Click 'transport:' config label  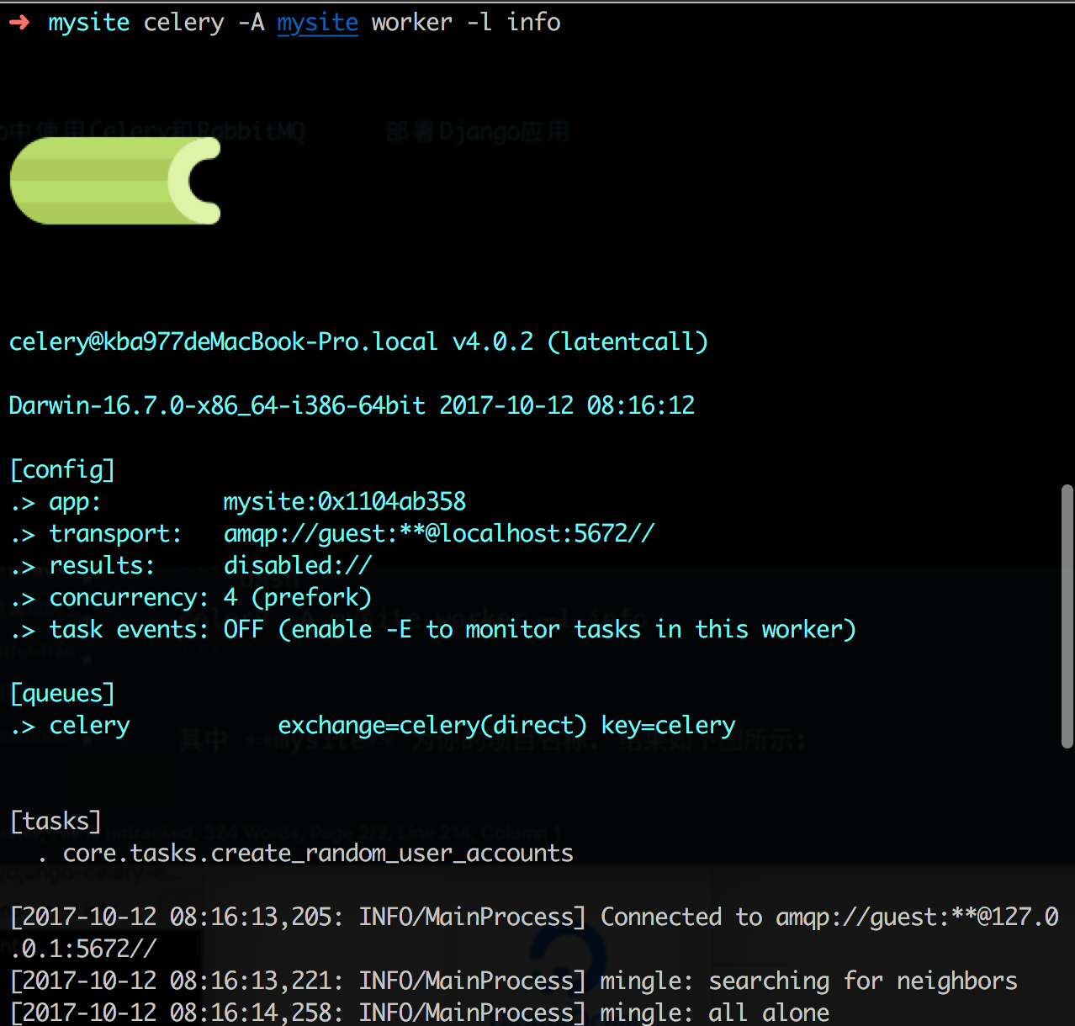(116, 533)
